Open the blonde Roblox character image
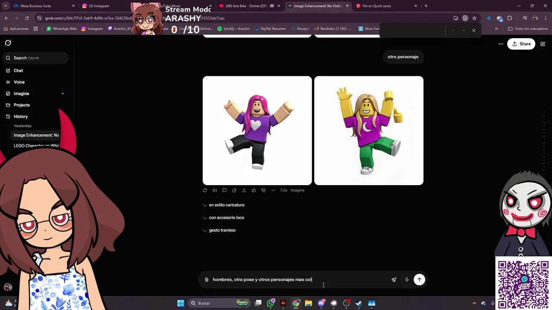Screen dimensions: 552x310 tap(369, 130)
